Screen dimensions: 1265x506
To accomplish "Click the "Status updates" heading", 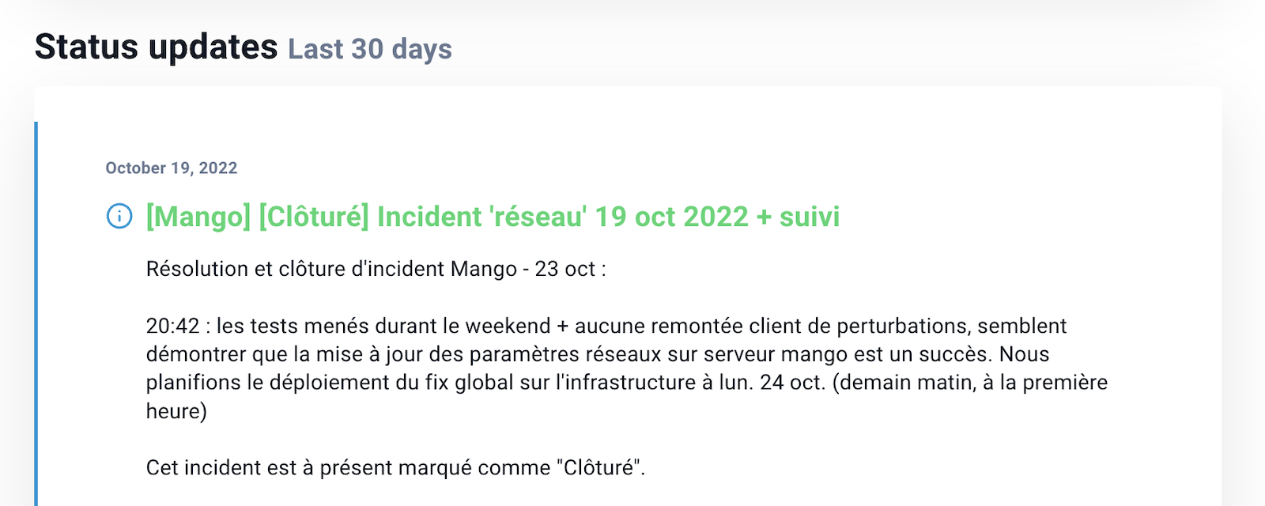I will 156,47.
